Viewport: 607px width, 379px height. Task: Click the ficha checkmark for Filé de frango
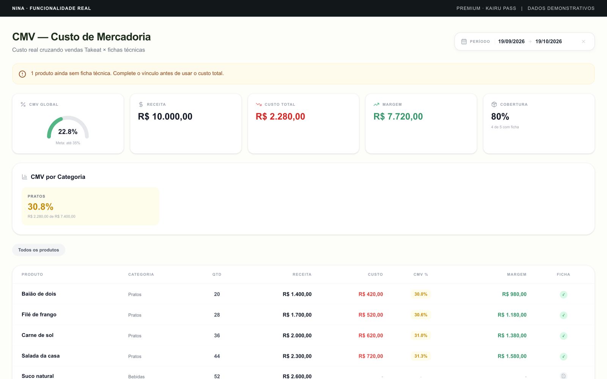coord(563,315)
